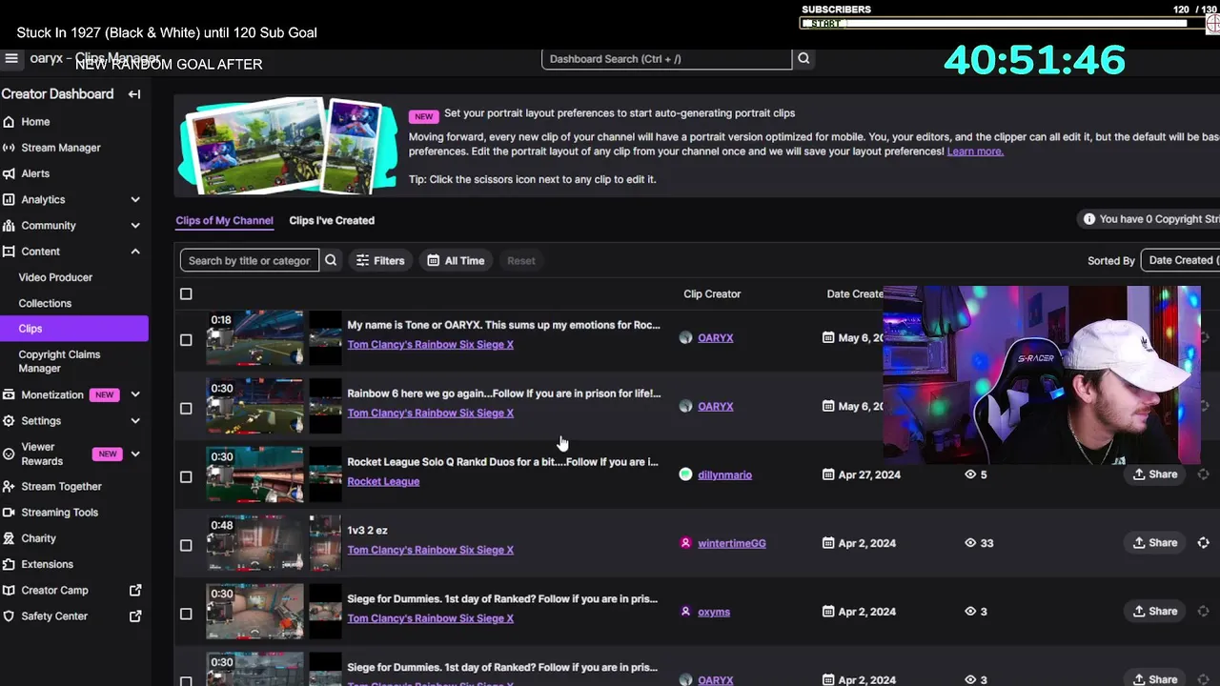This screenshot has height=686, width=1220.
Task: Click edit icon on 1v3 2 ez row
Action: [1203, 543]
